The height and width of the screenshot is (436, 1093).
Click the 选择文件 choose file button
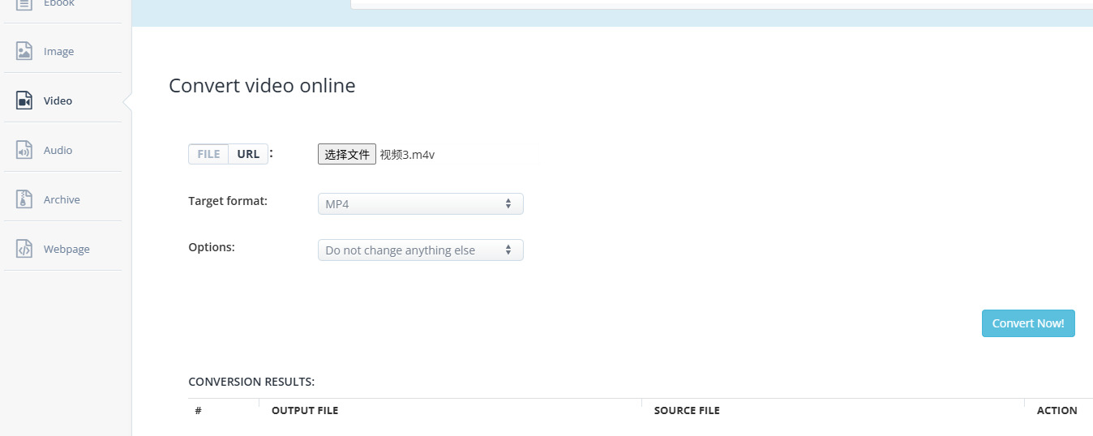pyautogui.click(x=347, y=154)
